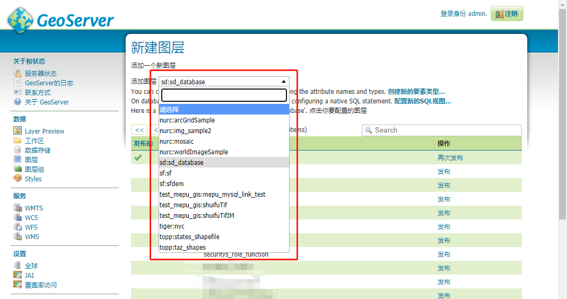
Task: Choose nurc:mosaic from the list
Action: (224, 142)
